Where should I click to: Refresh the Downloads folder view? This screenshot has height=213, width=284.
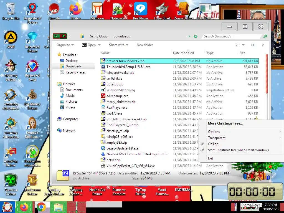click(x=195, y=36)
